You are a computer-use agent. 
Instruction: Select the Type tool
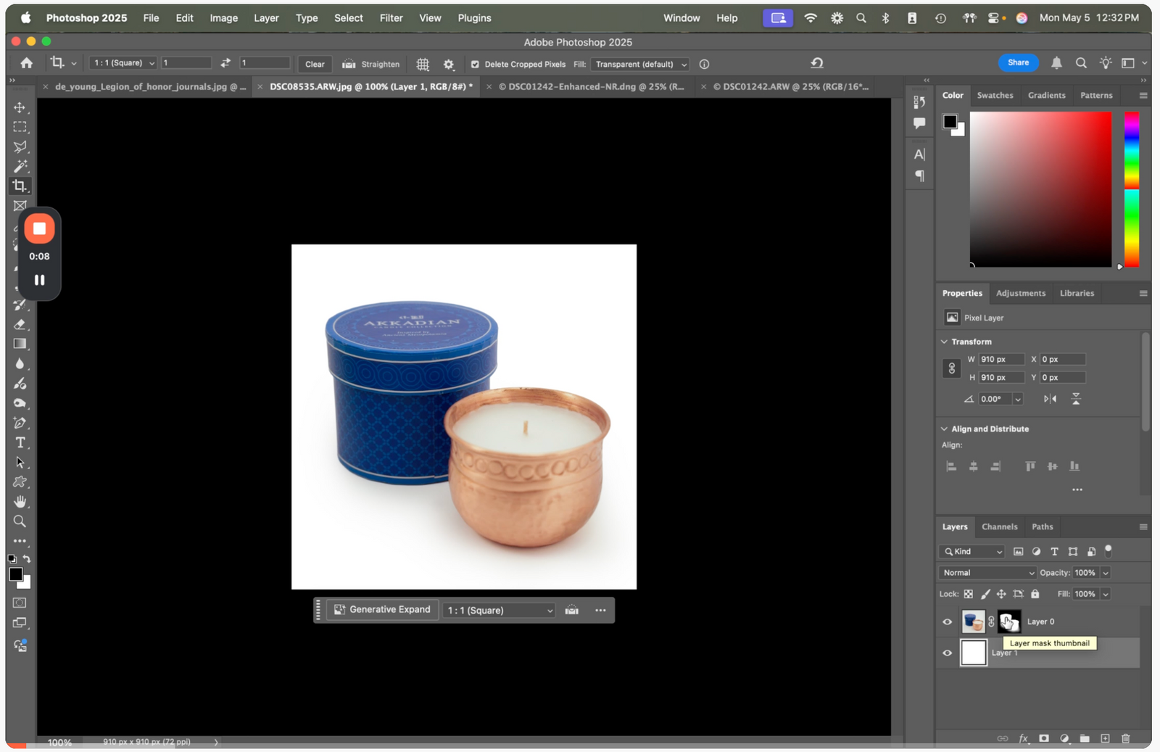coord(20,442)
